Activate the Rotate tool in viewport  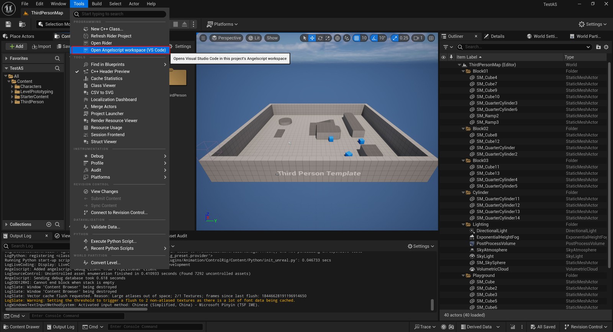coord(320,38)
